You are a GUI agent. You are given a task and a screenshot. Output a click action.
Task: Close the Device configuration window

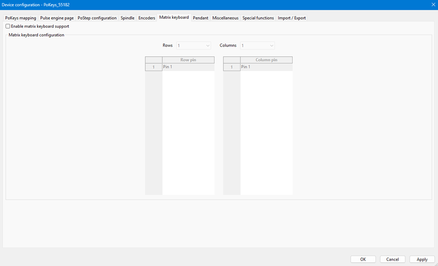(x=433, y=4)
